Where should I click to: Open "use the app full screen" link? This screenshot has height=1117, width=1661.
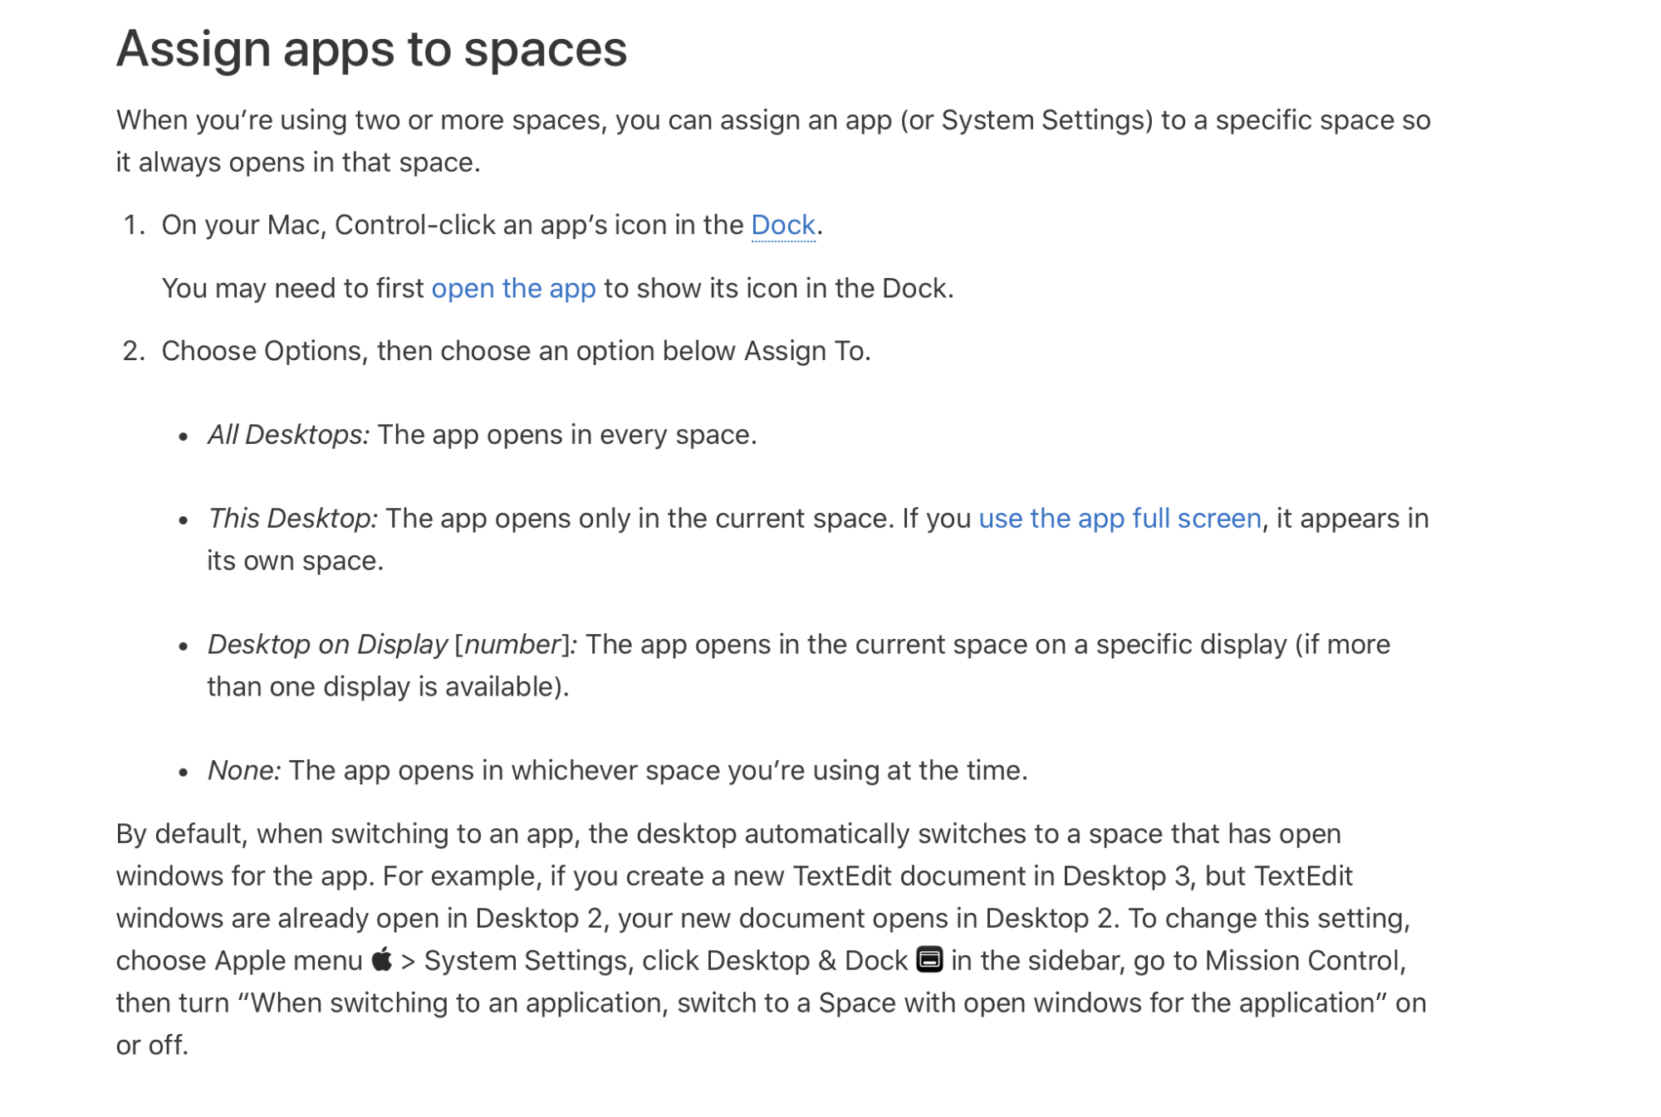pos(1119,518)
